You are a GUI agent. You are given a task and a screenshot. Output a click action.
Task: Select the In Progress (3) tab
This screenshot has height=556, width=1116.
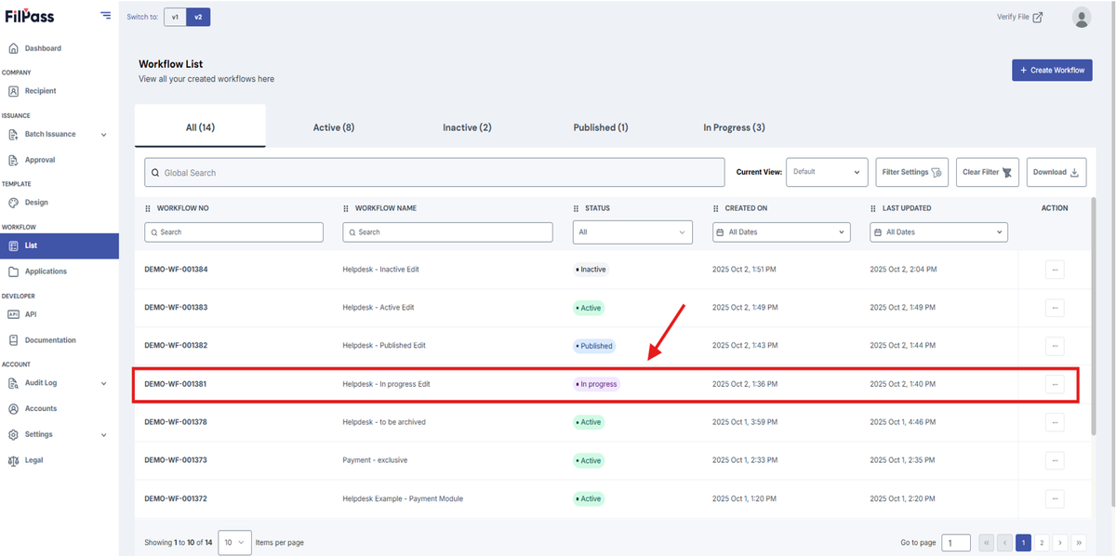coord(734,127)
